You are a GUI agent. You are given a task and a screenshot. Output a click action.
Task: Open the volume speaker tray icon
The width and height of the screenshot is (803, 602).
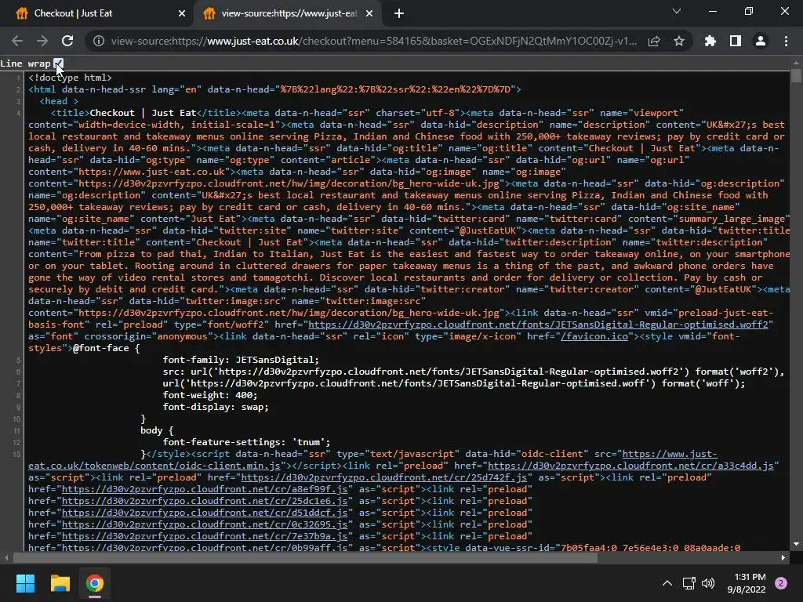(708, 583)
